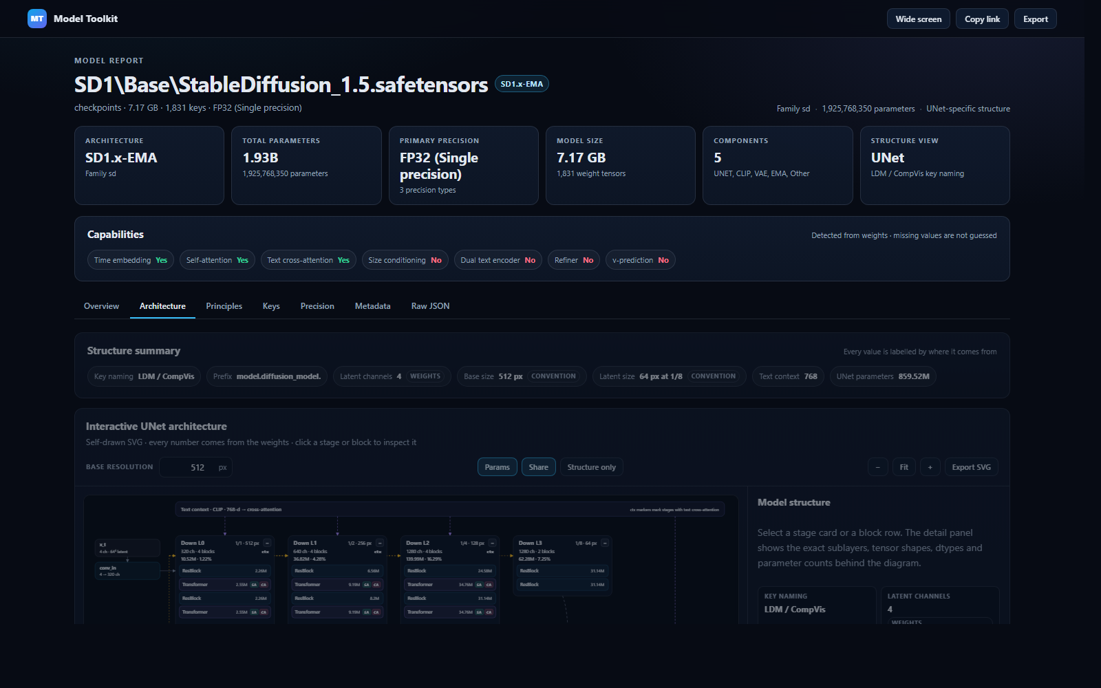Fit the diagram to view
Image resolution: width=1101 pixels, height=688 pixels.
pyautogui.click(x=904, y=467)
